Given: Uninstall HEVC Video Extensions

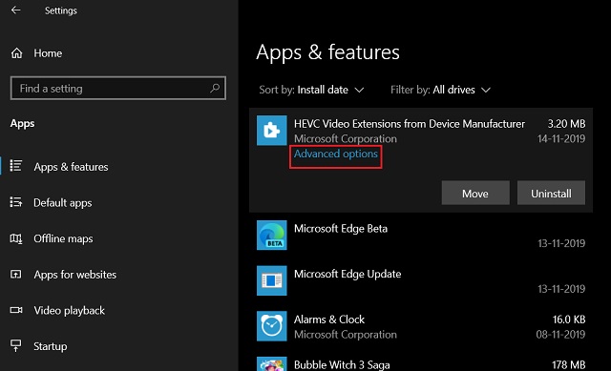Looking at the screenshot, I should pos(551,193).
